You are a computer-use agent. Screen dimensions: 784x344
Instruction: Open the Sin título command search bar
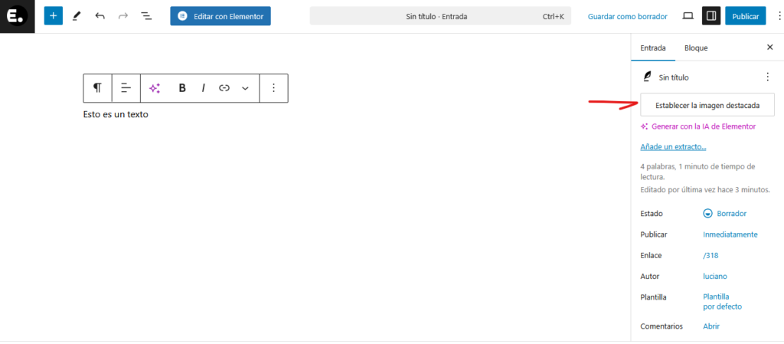coord(440,16)
